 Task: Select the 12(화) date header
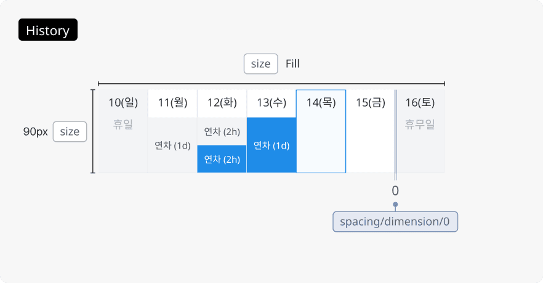pyautogui.click(x=222, y=103)
